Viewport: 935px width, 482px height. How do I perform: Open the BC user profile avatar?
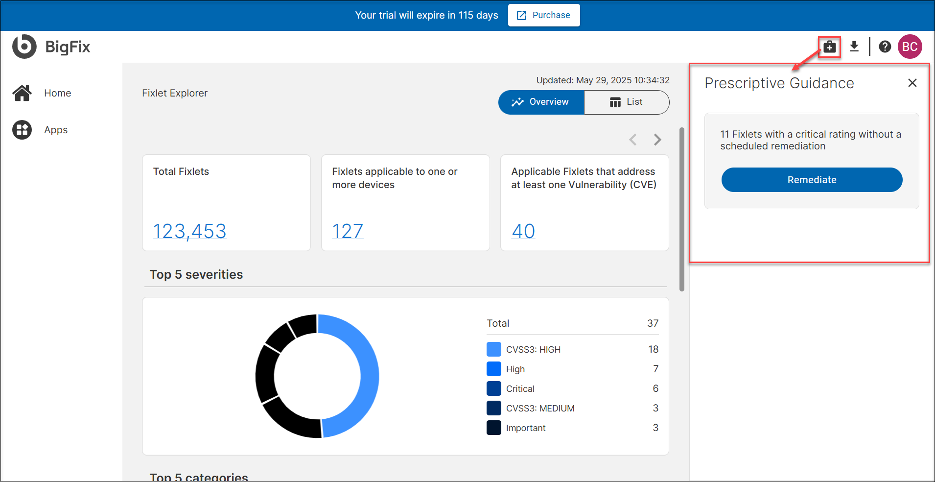point(910,47)
